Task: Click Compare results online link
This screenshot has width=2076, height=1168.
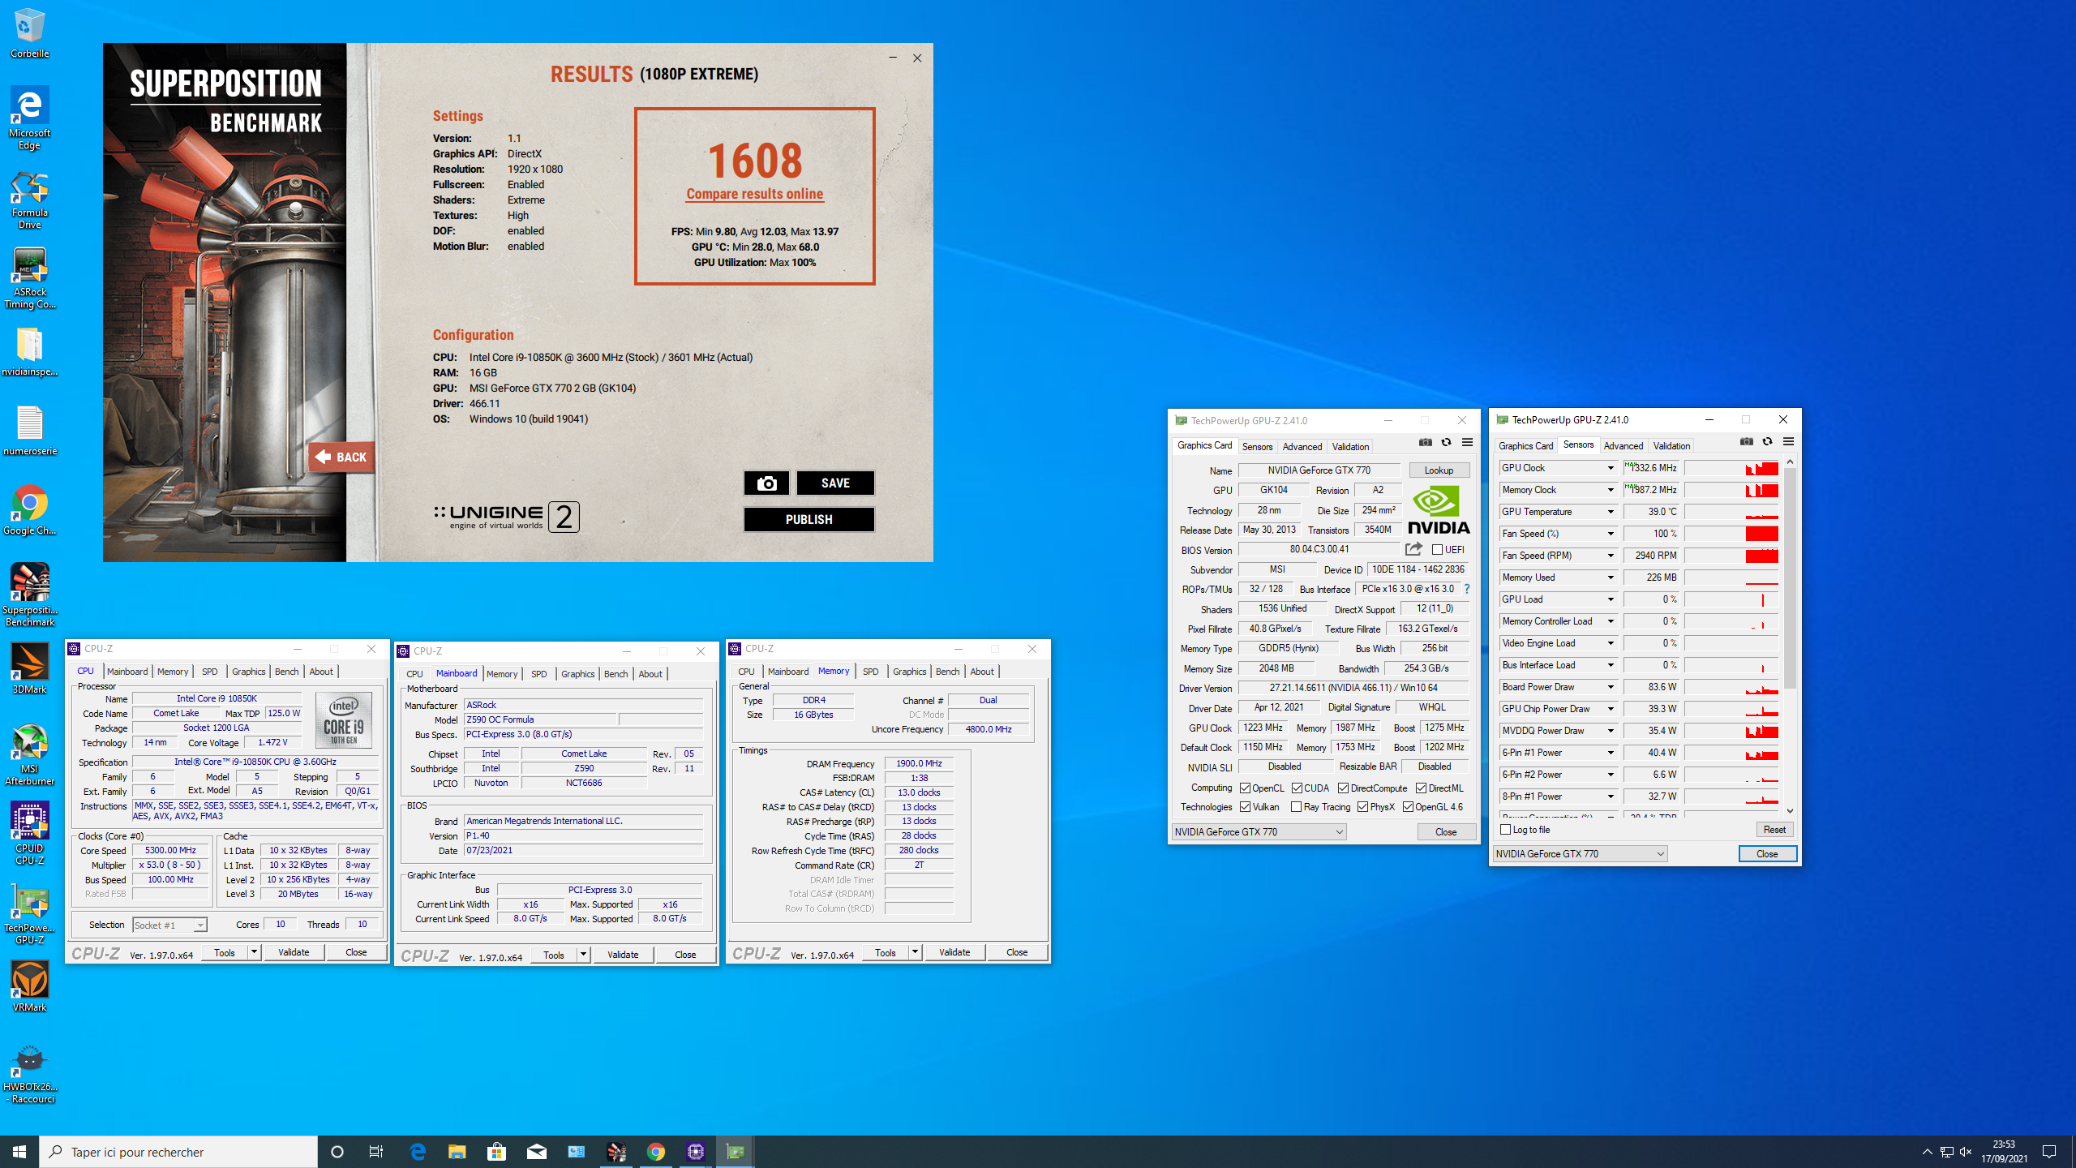Action: [x=754, y=194]
